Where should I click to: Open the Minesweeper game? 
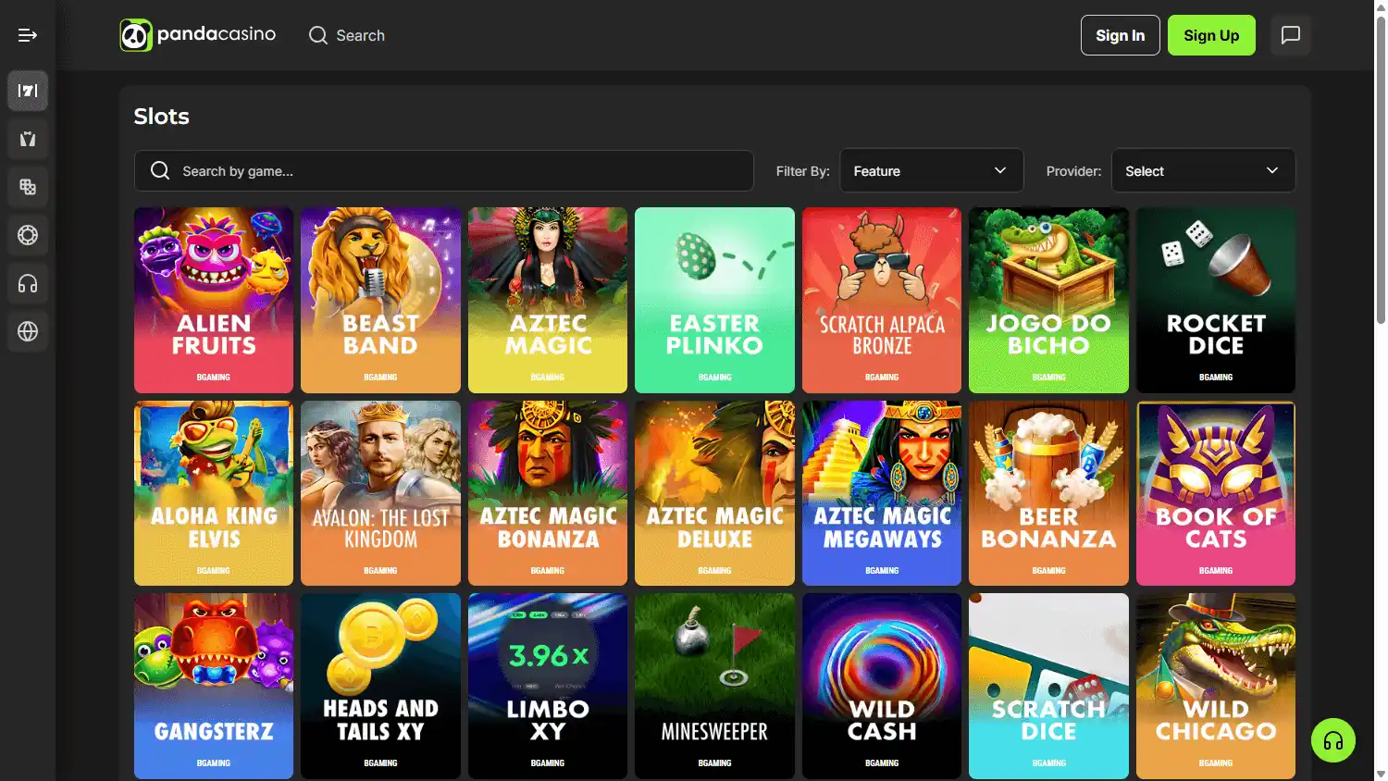click(x=714, y=686)
